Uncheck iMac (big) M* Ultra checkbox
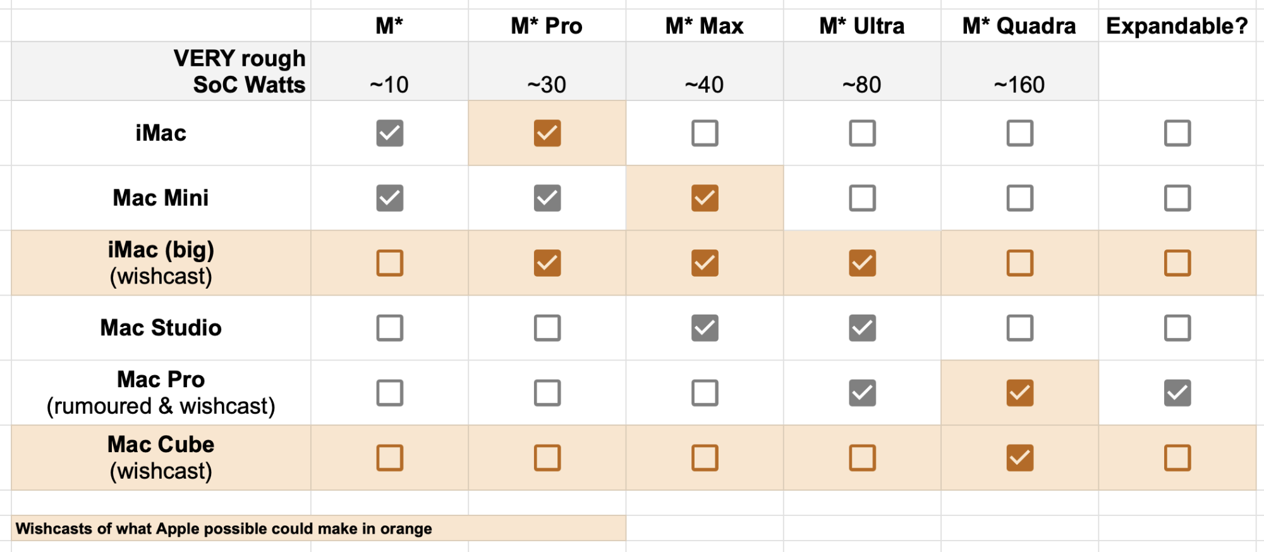The height and width of the screenshot is (552, 1264). click(862, 263)
